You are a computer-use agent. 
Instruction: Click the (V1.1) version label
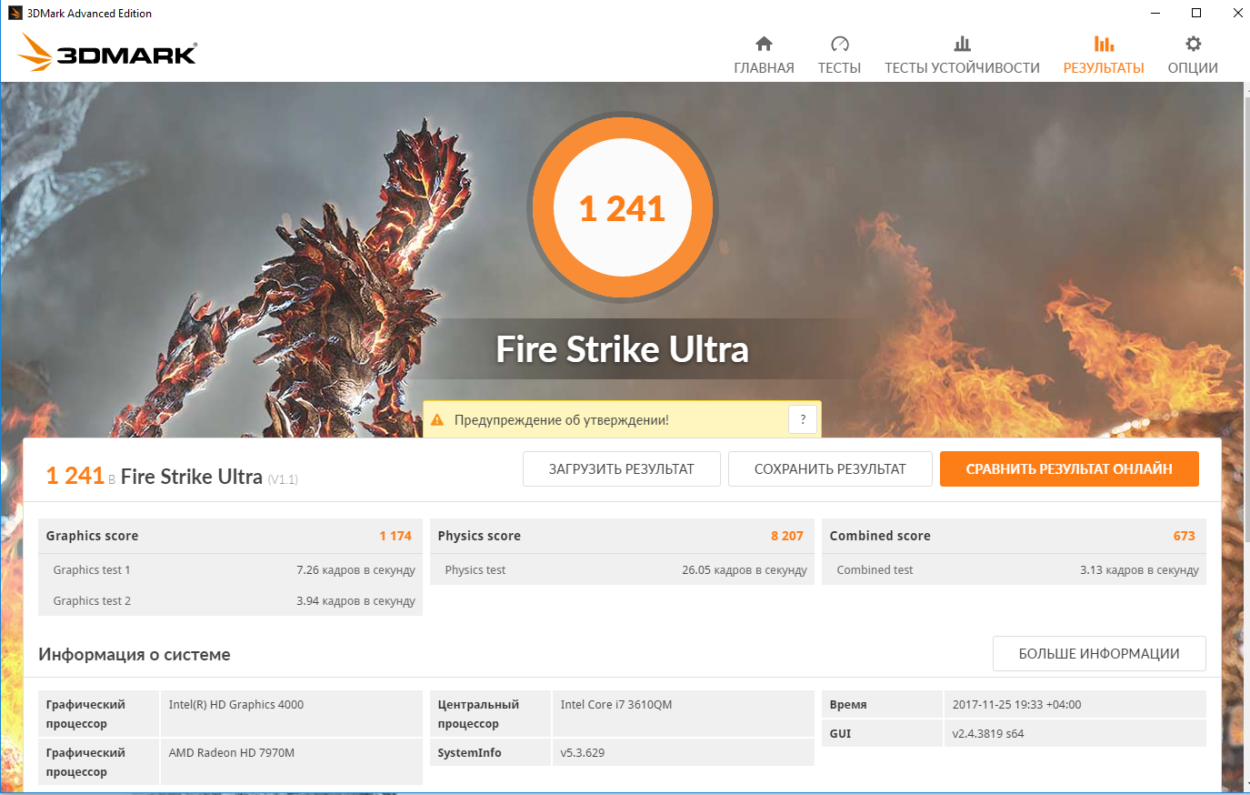pyautogui.click(x=283, y=479)
